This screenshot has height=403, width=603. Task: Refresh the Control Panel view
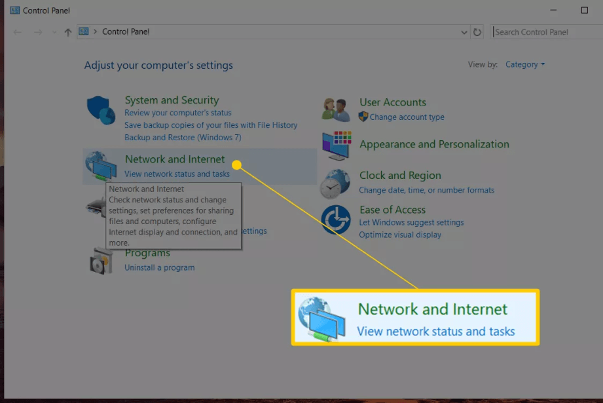477,32
